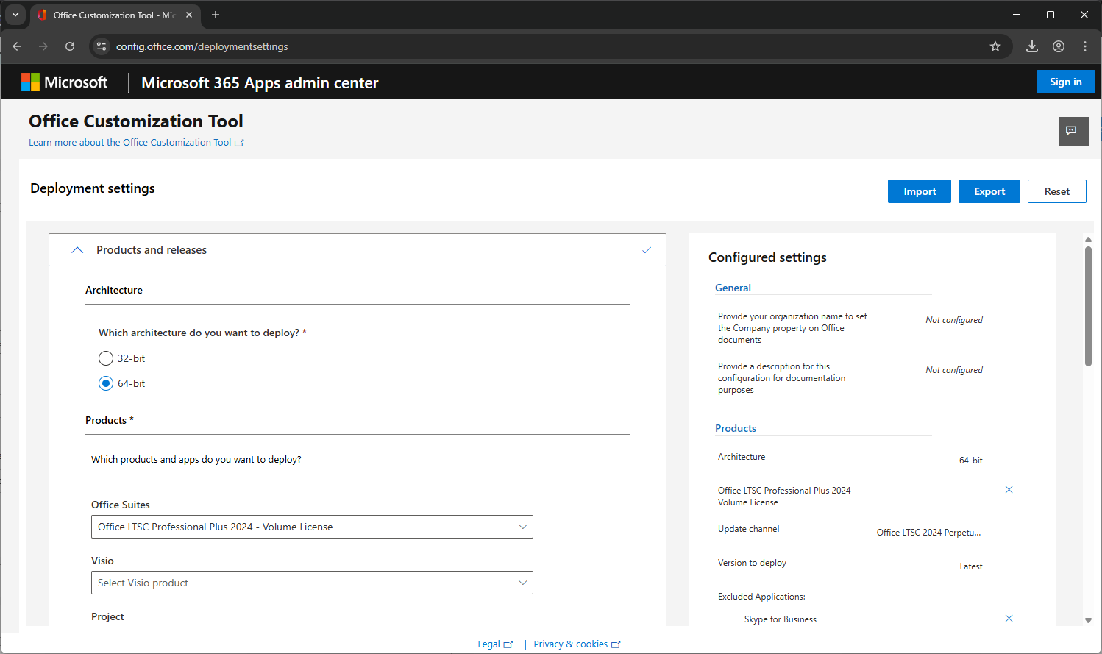Remove Skype for Business exclusion via X icon

coord(1009,619)
